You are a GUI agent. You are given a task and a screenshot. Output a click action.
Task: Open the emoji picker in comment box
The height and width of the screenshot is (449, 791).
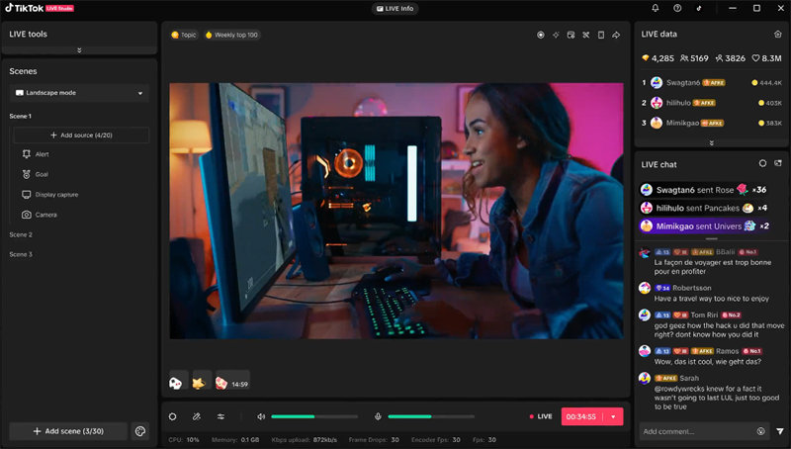[x=760, y=431]
